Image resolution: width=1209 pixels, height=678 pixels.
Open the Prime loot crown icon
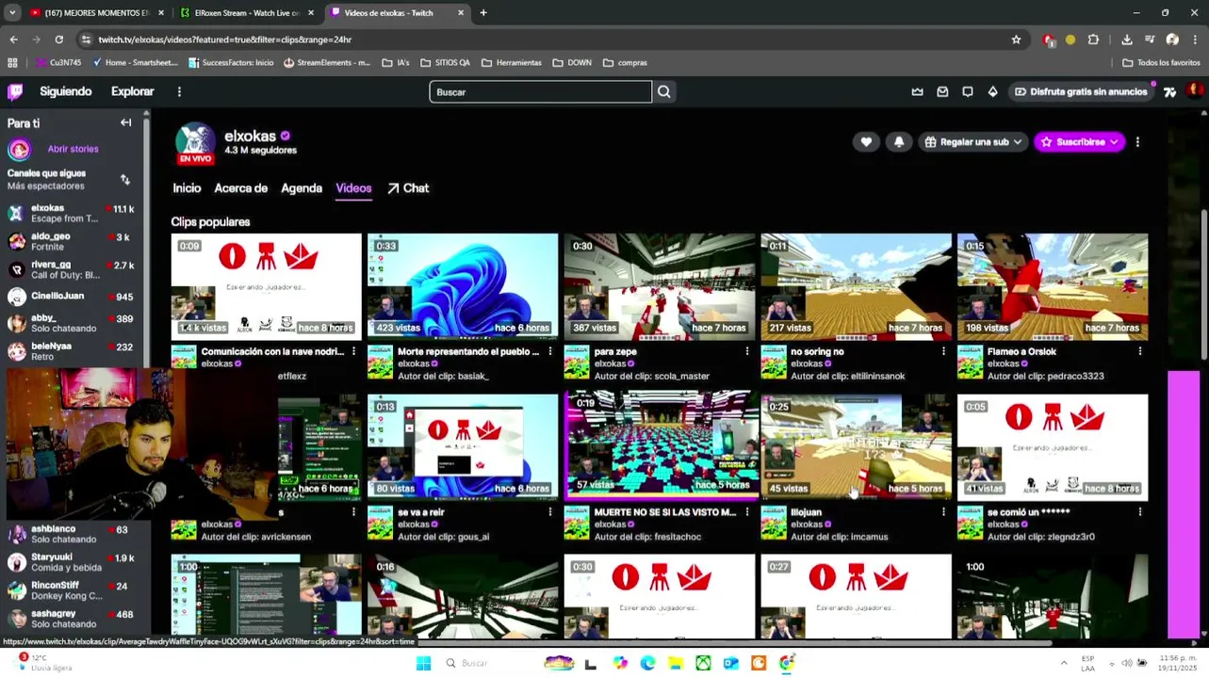pos(917,91)
